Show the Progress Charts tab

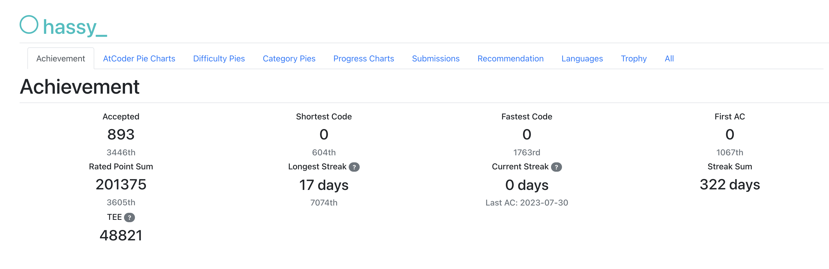coord(364,59)
